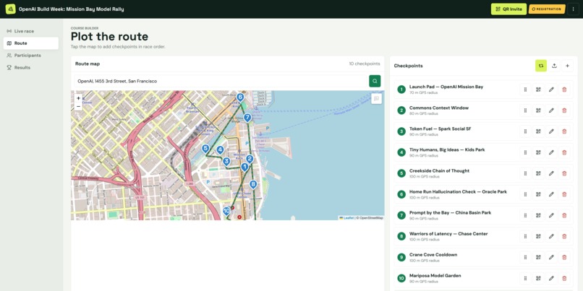Select 'Launch Pad — OpenAI Mission Bay' title
The height and width of the screenshot is (291, 583).
coord(446,87)
